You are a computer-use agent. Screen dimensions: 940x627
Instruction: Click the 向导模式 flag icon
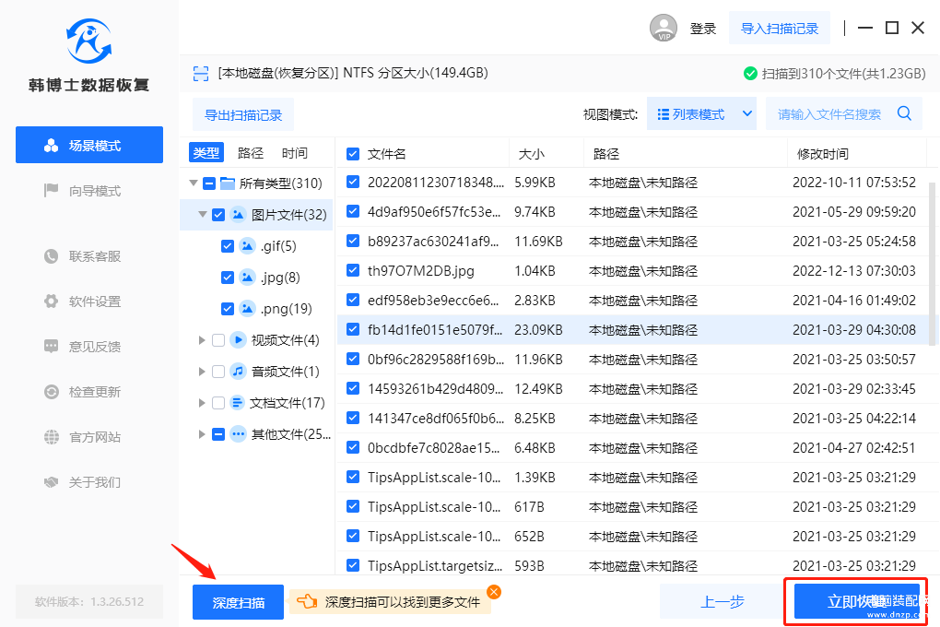[x=52, y=191]
